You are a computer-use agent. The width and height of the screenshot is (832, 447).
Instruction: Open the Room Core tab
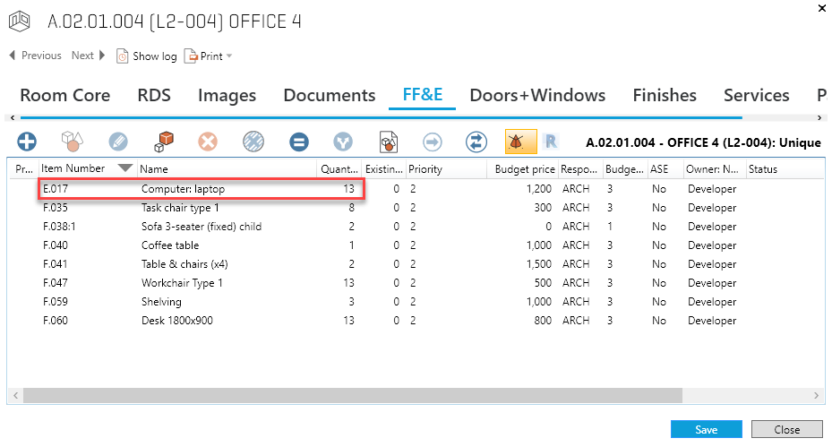point(65,95)
